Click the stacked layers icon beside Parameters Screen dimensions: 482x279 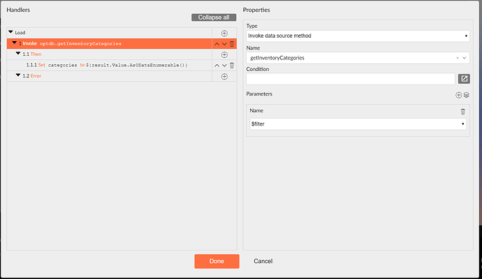coord(467,95)
